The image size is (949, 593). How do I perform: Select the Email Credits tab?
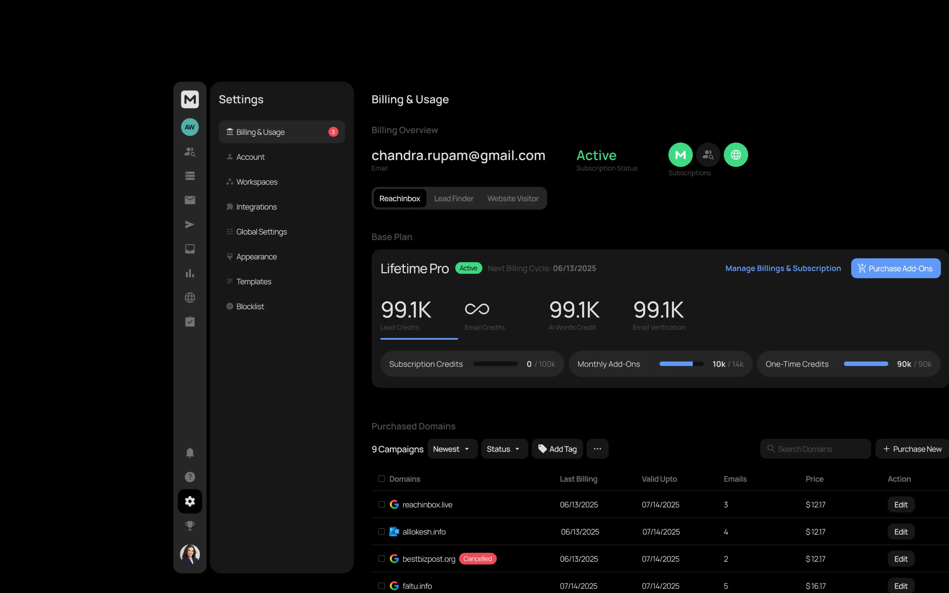pyautogui.click(x=485, y=316)
